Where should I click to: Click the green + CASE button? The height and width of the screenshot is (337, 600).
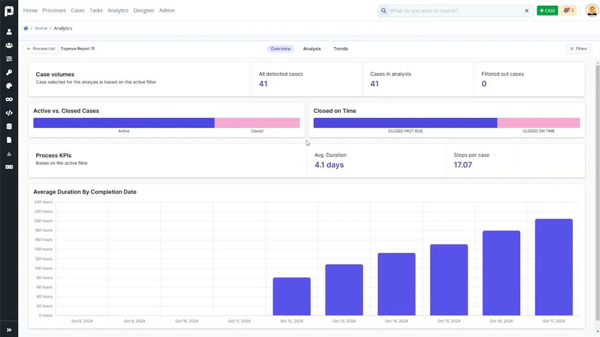547,10
